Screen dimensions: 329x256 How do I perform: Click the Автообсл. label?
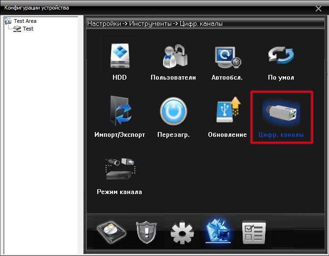point(227,77)
